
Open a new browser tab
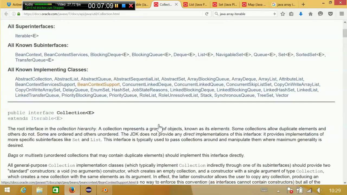[303, 4]
